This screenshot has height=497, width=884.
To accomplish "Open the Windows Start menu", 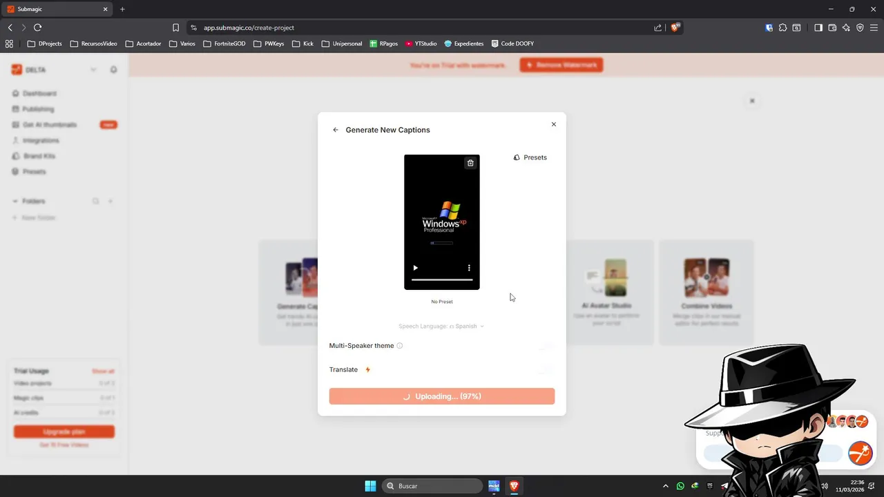I will pos(370,486).
